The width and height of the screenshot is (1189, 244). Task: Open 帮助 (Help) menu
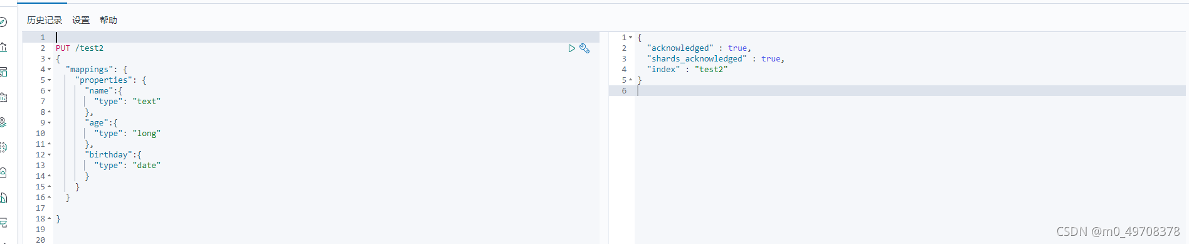click(108, 20)
